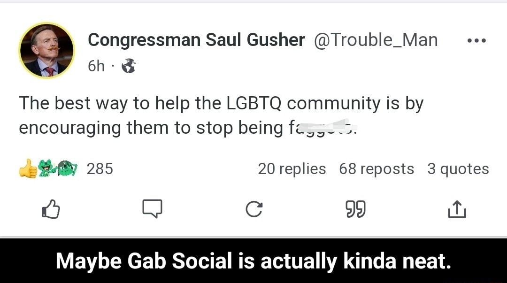Open the three-dot post options menu
This screenshot has height=283, width=507.
coord(477,40)
